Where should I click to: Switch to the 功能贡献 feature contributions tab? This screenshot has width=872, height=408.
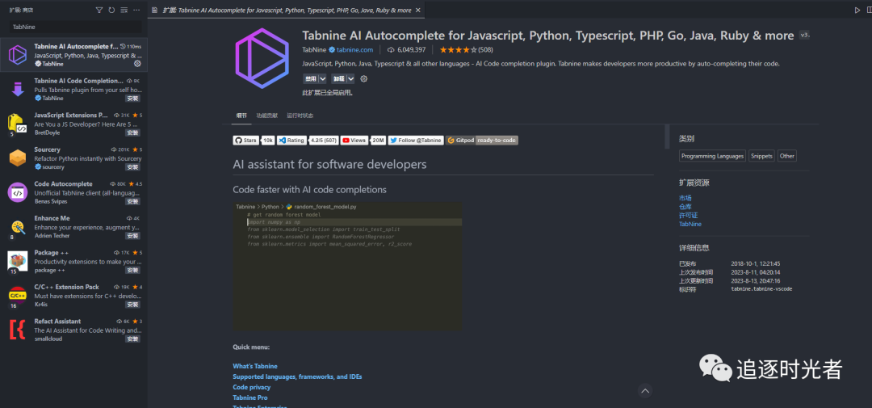point(267,116)
